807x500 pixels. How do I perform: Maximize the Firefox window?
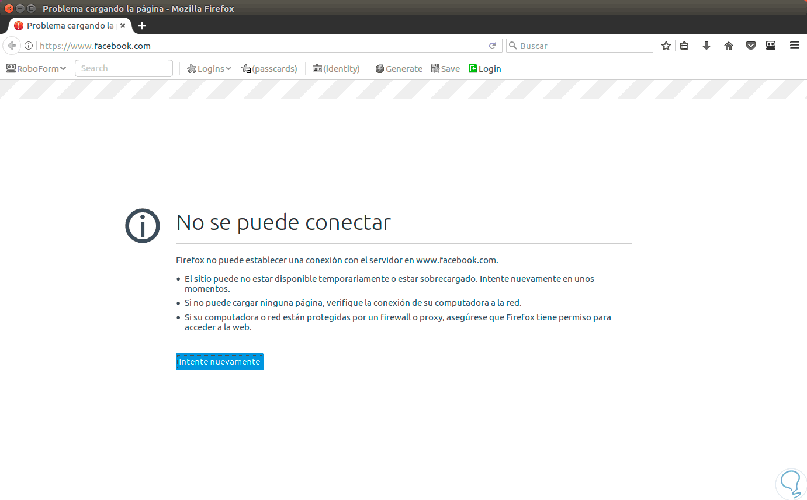(x=31, y=8)
